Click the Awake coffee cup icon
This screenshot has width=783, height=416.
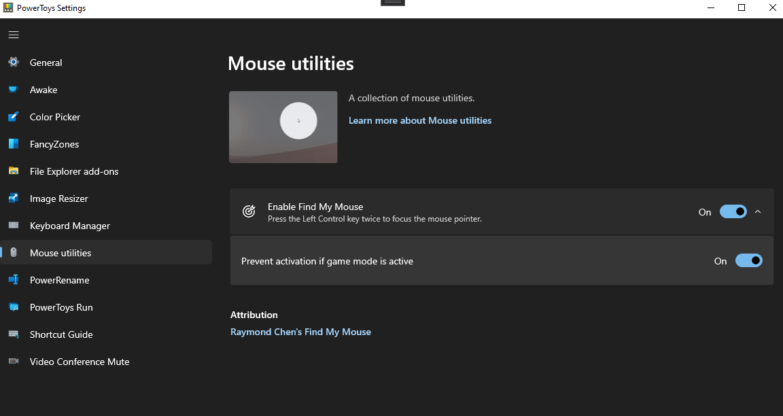14,90
